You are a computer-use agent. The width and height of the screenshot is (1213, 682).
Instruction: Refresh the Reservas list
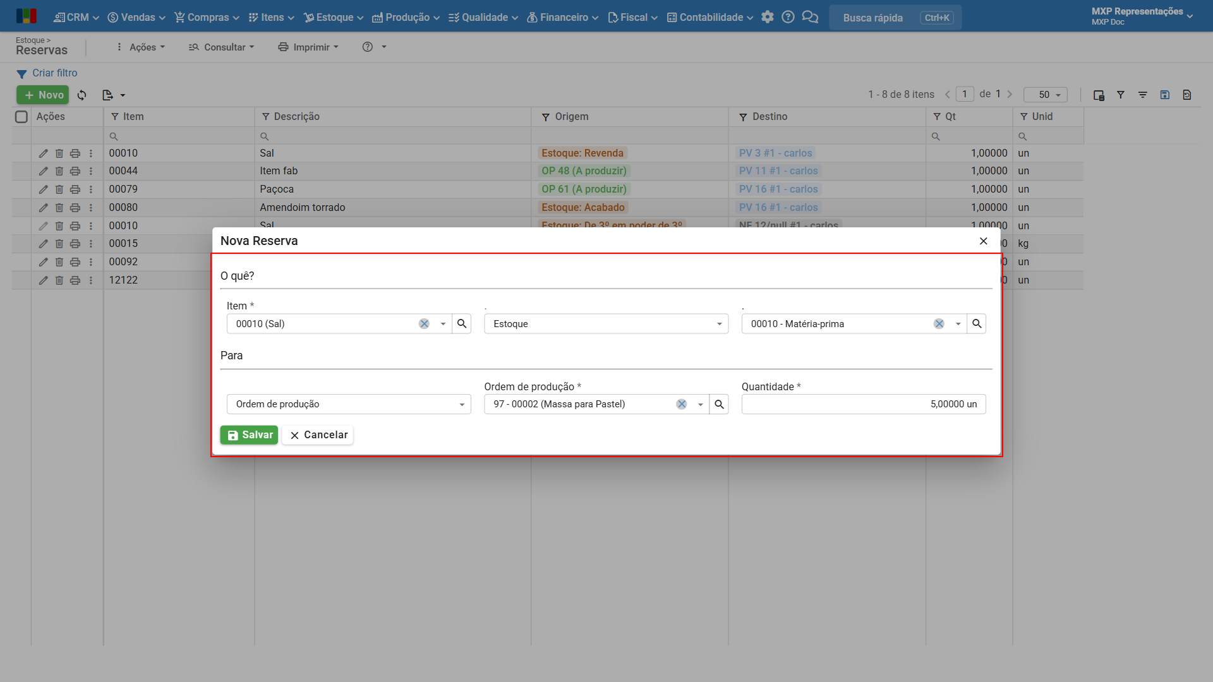82,95
